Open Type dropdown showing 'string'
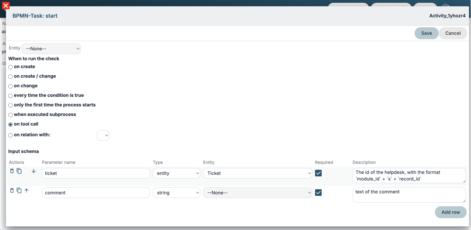The image size is (471, 230). [177, 193]
